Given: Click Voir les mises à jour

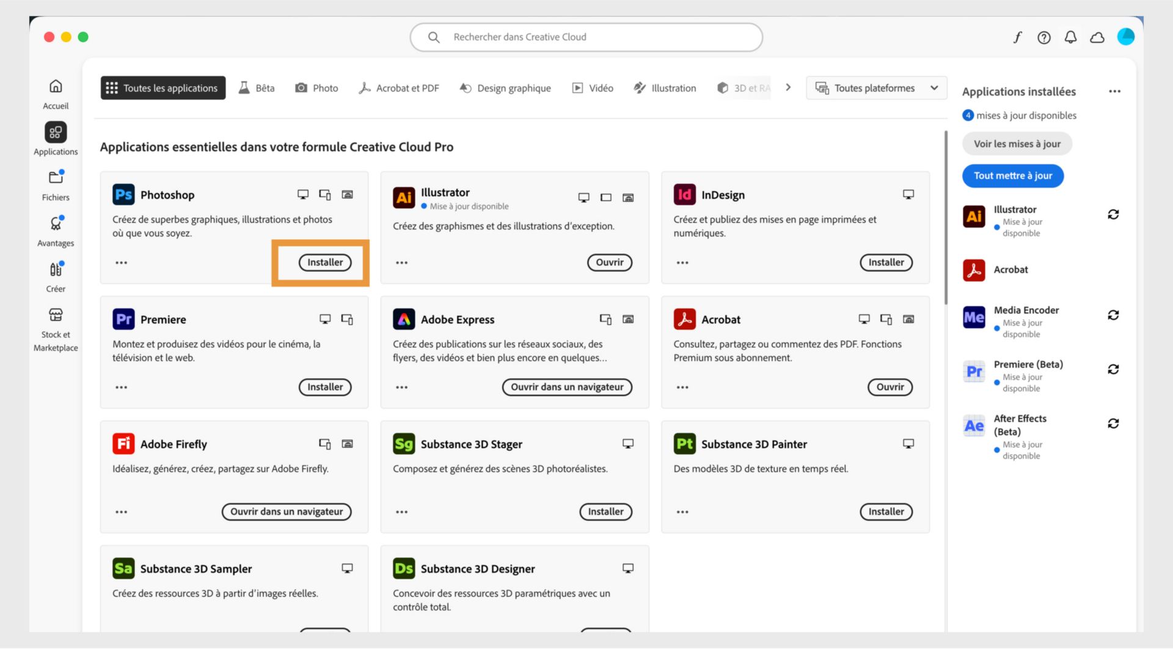Looking at the screenshot, I should click(x=1017, y=144).
